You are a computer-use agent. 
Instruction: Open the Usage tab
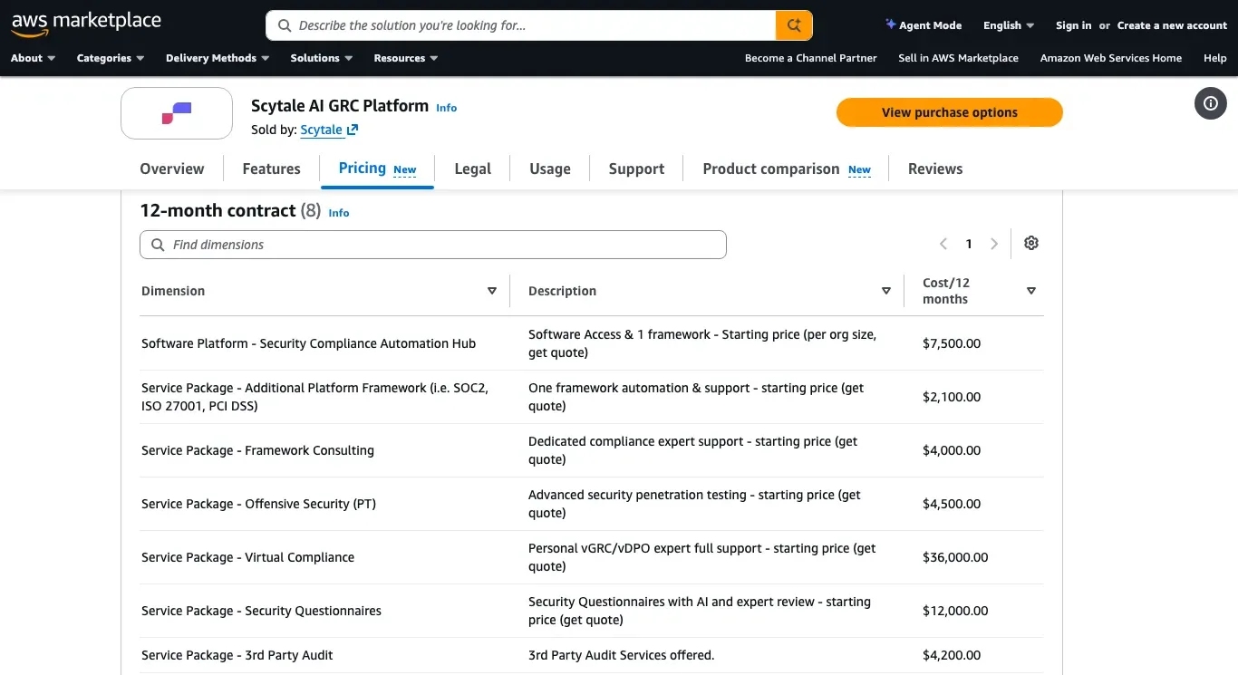coord(550,169)
